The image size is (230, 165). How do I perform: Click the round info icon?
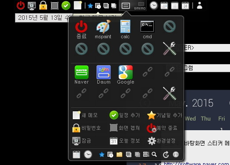pyautogui.click(x=176, y=154)
